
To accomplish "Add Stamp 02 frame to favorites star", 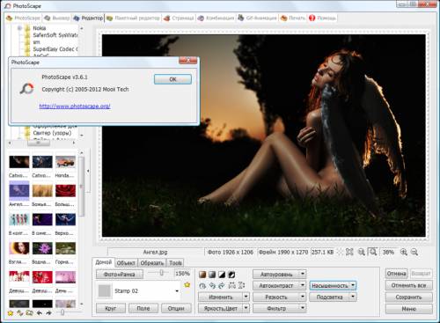I will point(187,284).
